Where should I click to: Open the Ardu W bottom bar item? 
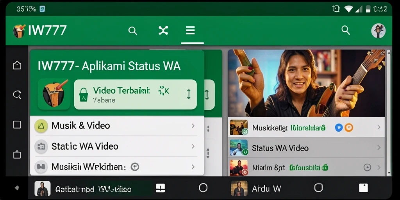point(256,189)
